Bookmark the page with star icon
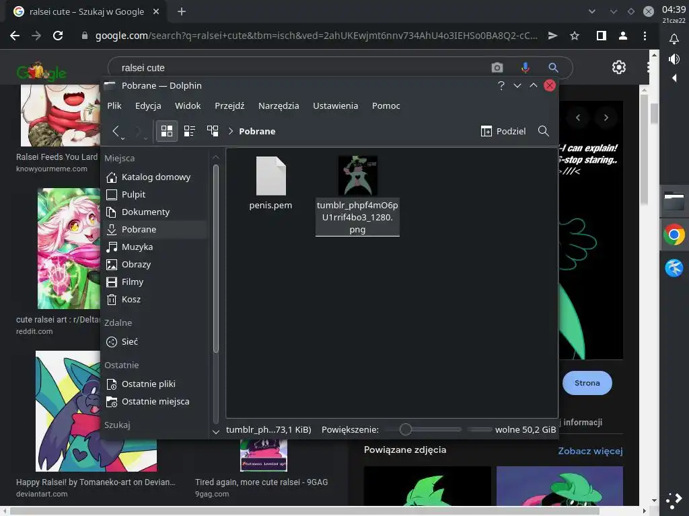Image resolution: width=689 pixels, height=516 pixels. (x=575, y=36)
